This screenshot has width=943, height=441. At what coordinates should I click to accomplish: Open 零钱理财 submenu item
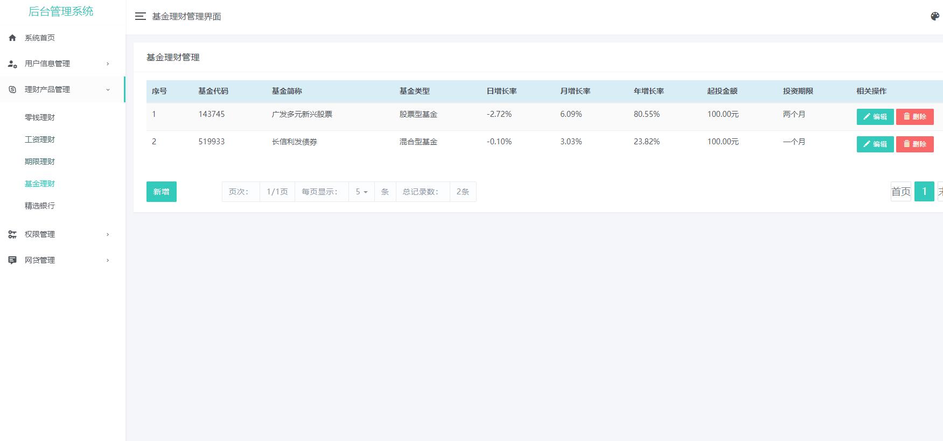point(40,117)
